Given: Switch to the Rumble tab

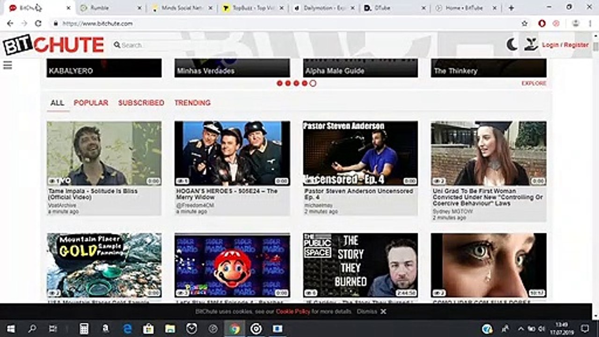Looking at the screenshot, I should coord(110,8).
